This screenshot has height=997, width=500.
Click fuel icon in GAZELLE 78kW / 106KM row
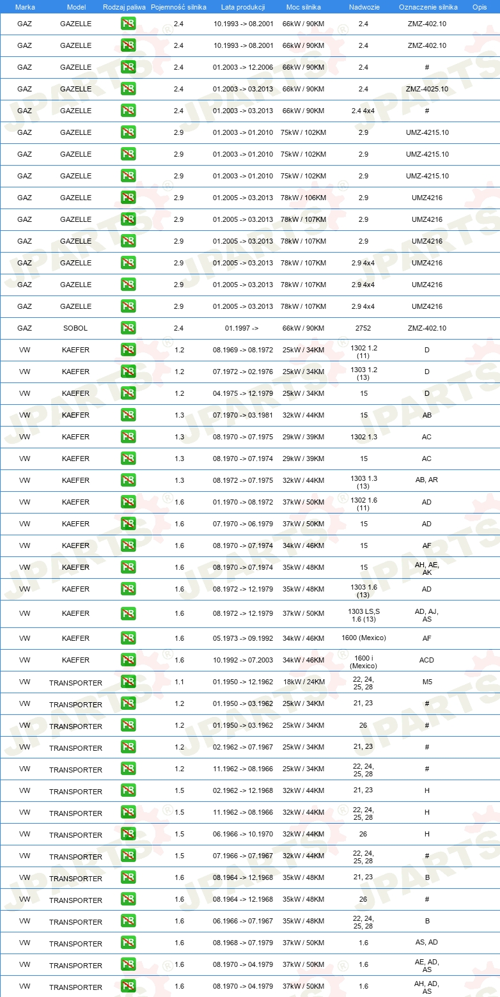tap(128, 198)
